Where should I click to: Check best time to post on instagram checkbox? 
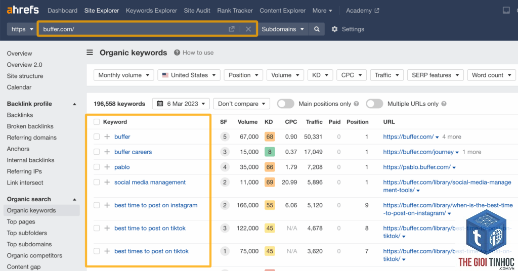(x=97, y=205)
